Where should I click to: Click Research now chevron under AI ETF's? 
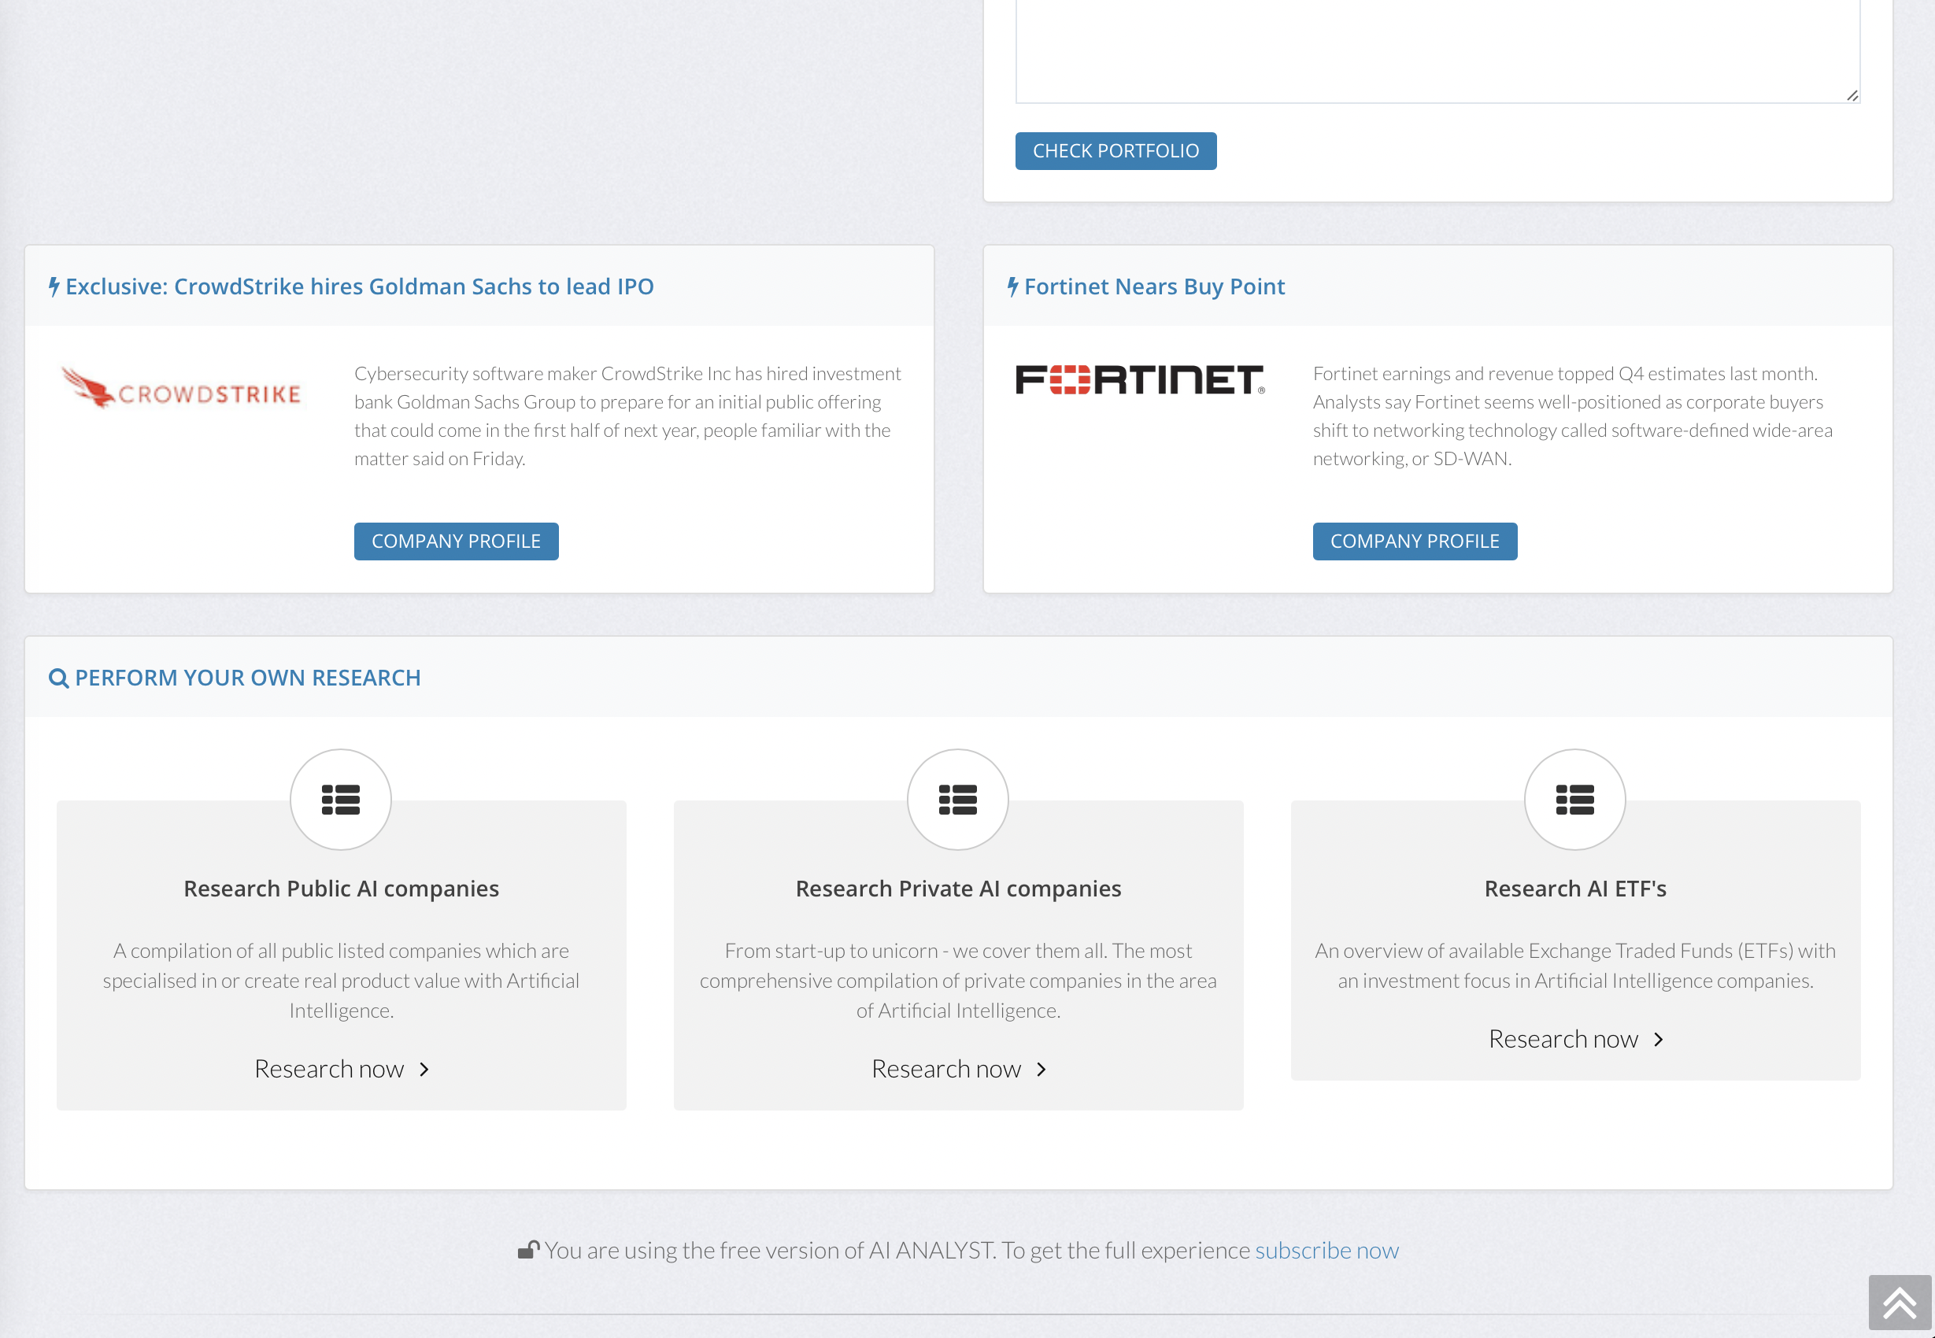pyautogui.click(x=1659, y=1040)
